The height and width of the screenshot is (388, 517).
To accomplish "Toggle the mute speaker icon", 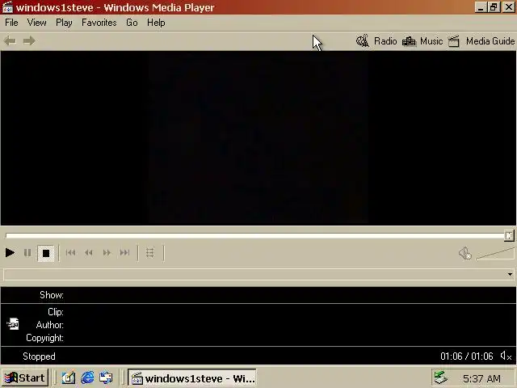I will coord(465,253).
